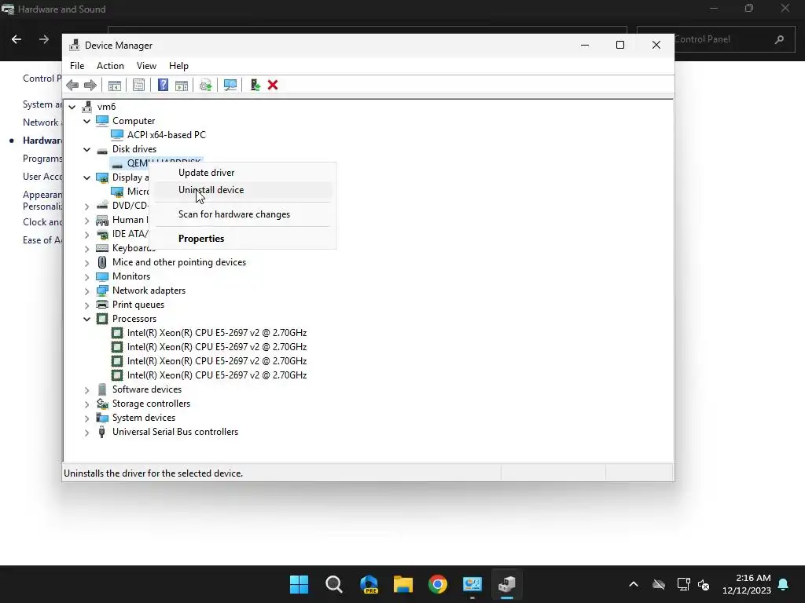Open the Windows Start button on taskbar
Viewport: 805px width, 603px height.
click(299, 584)
